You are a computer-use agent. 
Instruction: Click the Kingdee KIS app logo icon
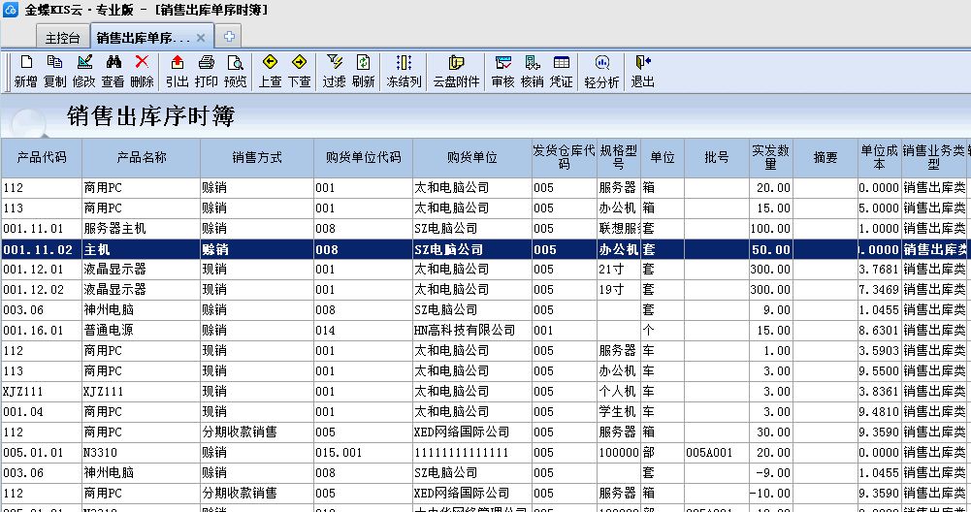pos(11,10)
